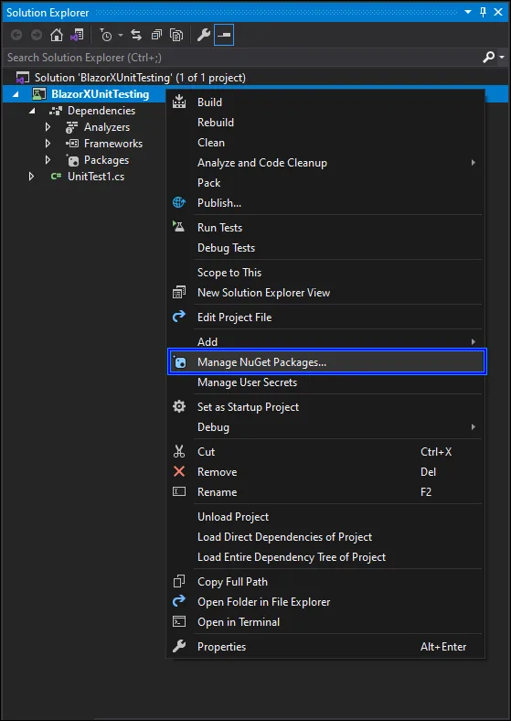Viewport: 511px width, 721px height.
Task: Click the C# icon beside UnitTest1.cs
Action: [56, 176]
